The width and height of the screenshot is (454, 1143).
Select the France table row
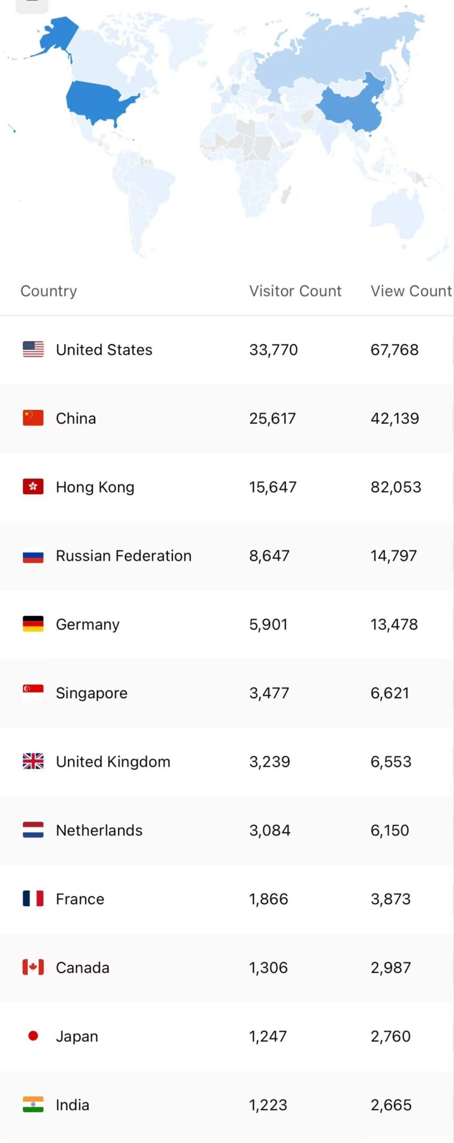(227, 899)
